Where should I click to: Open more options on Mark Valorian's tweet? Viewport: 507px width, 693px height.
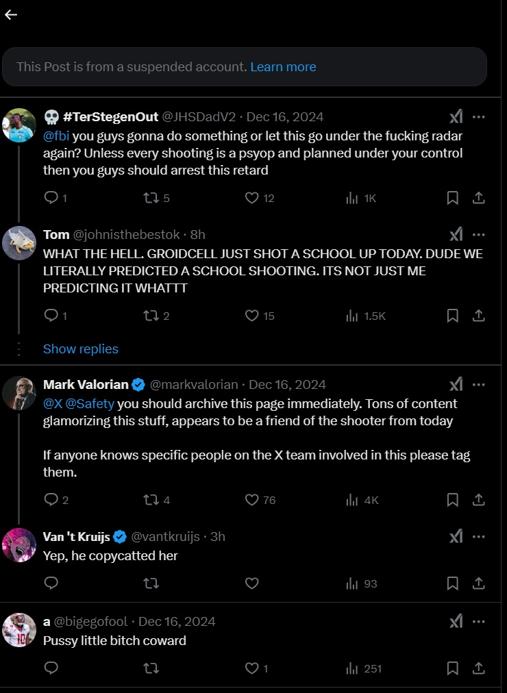coord(478,384)
